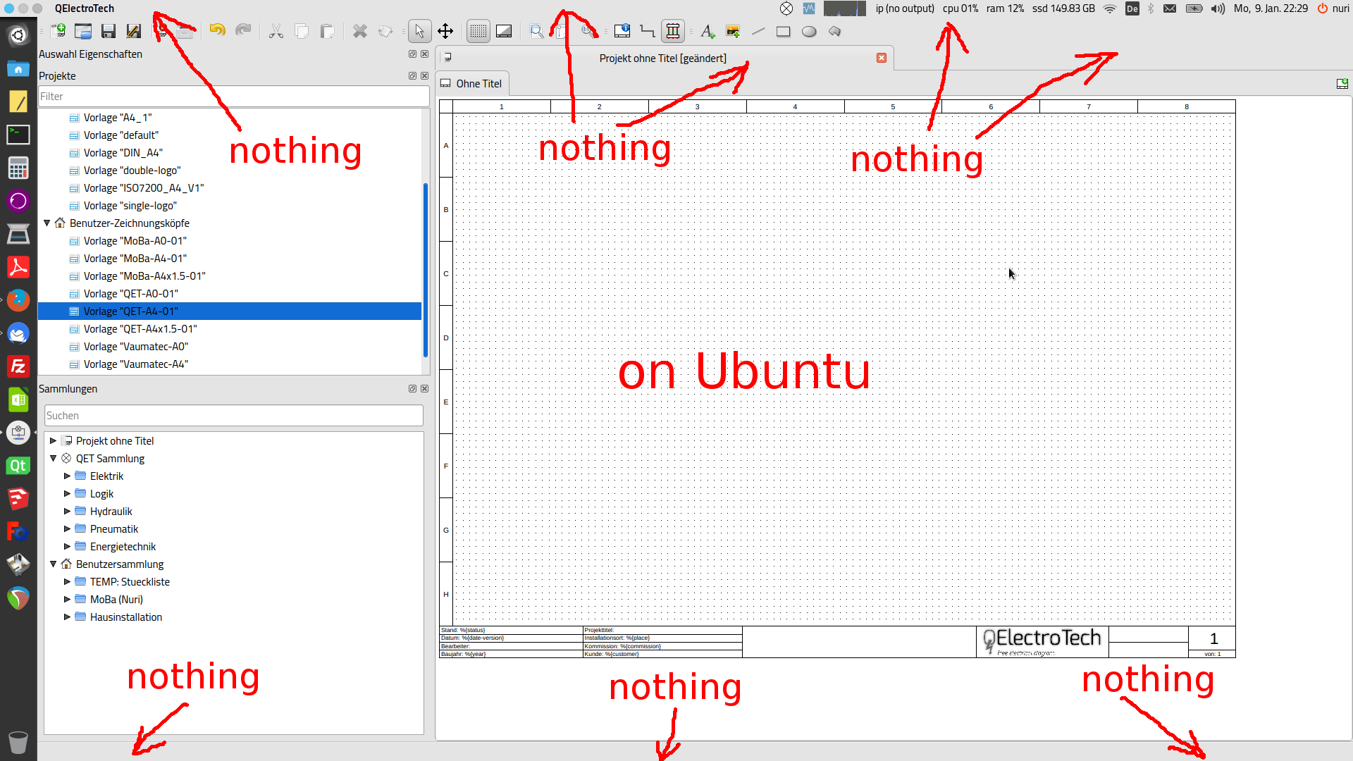The height and width of the screenshot is (761, 1353).
Task: Toggle the grid display button
Action: click(478, 31)
